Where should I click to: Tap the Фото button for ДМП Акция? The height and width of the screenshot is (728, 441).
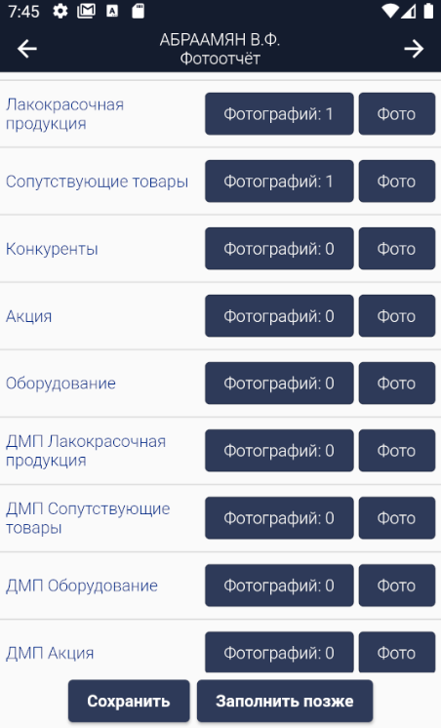397,652
